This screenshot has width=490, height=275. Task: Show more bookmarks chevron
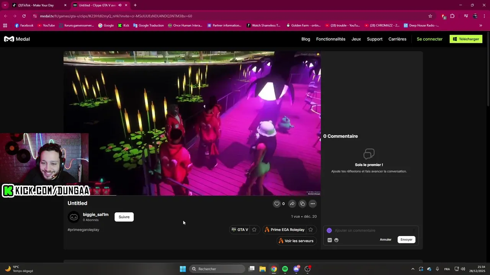click(481, 26)
